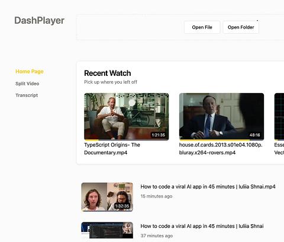Switch to the Transcript page
The height and width of the screenshot is (242, 284).
pyautogui.click(x=27, y=95)
